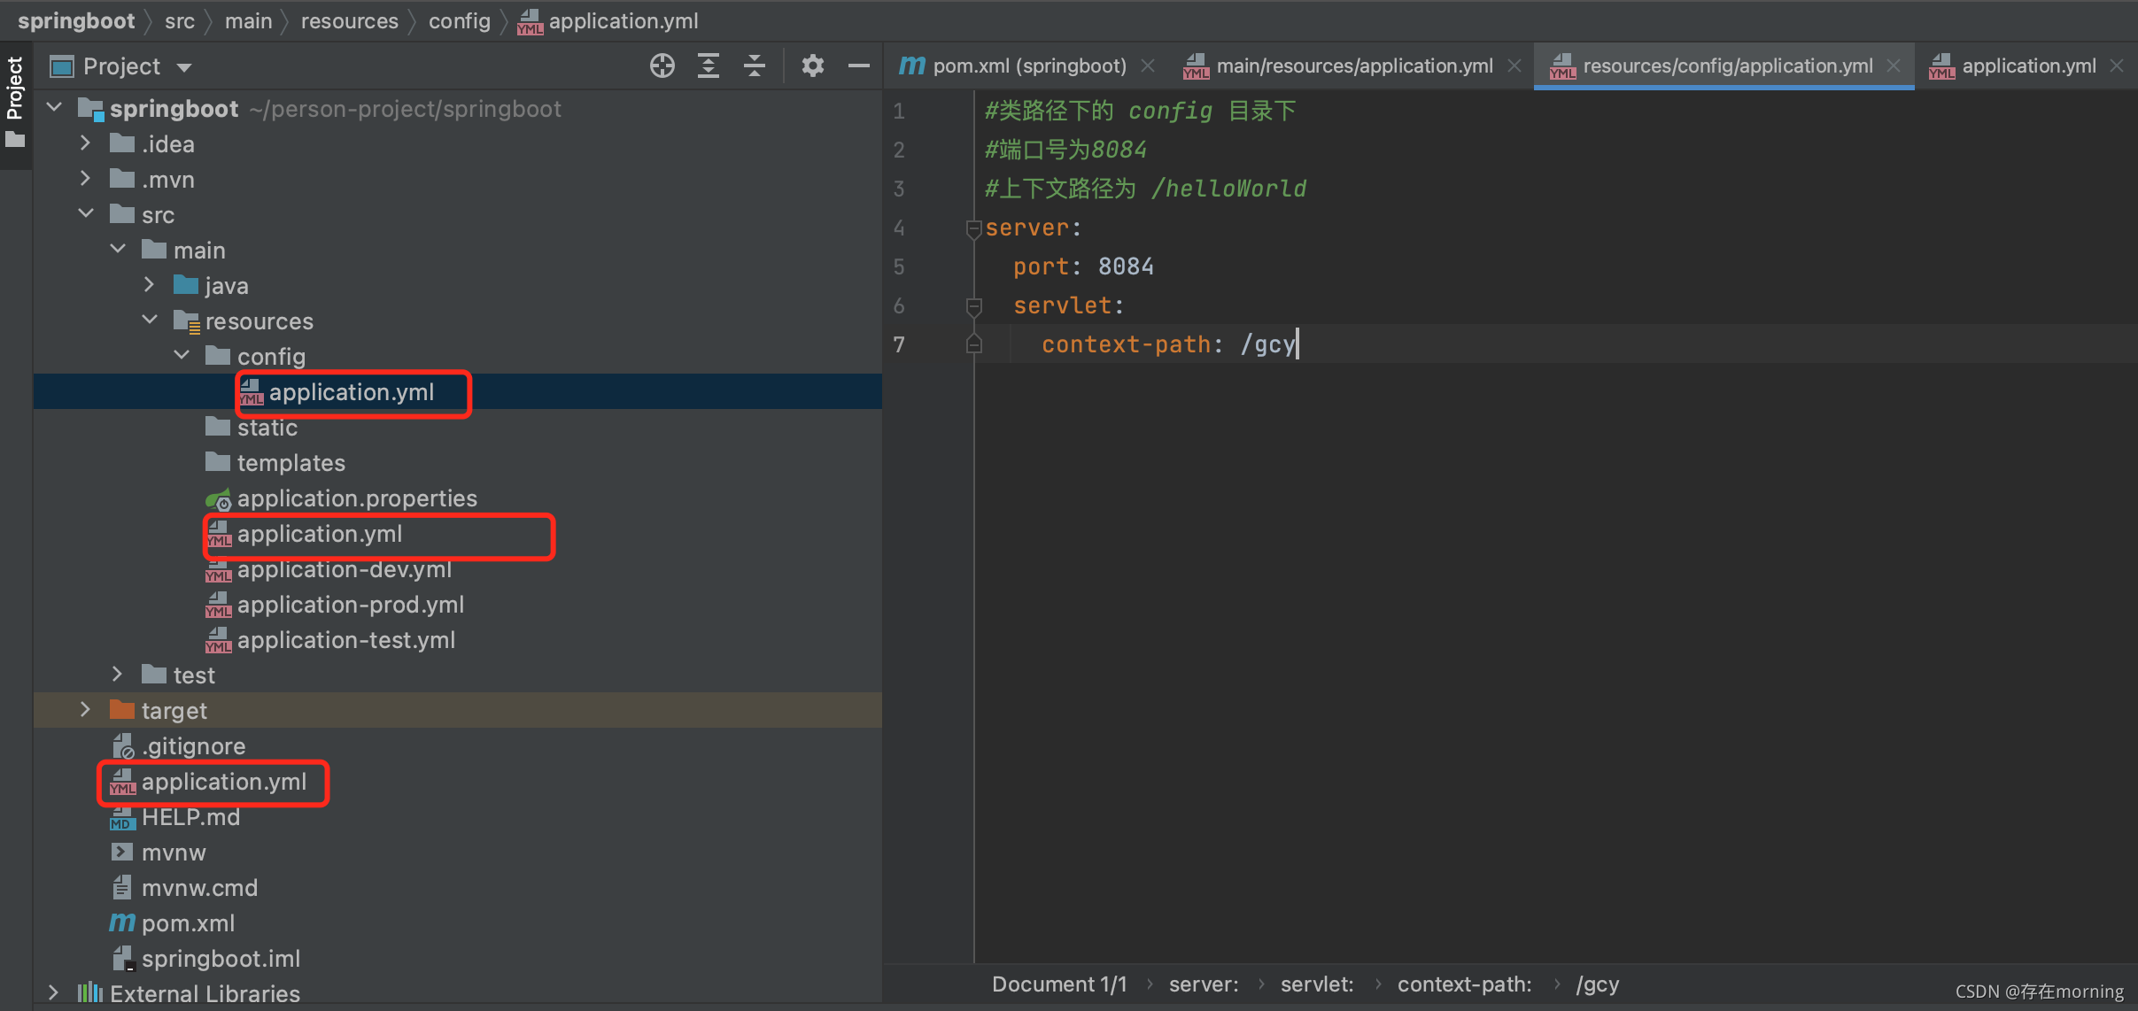This screenshot has height=1011, width=2138.
Task: Select root-level application.yml file
Action: point(224,782)
